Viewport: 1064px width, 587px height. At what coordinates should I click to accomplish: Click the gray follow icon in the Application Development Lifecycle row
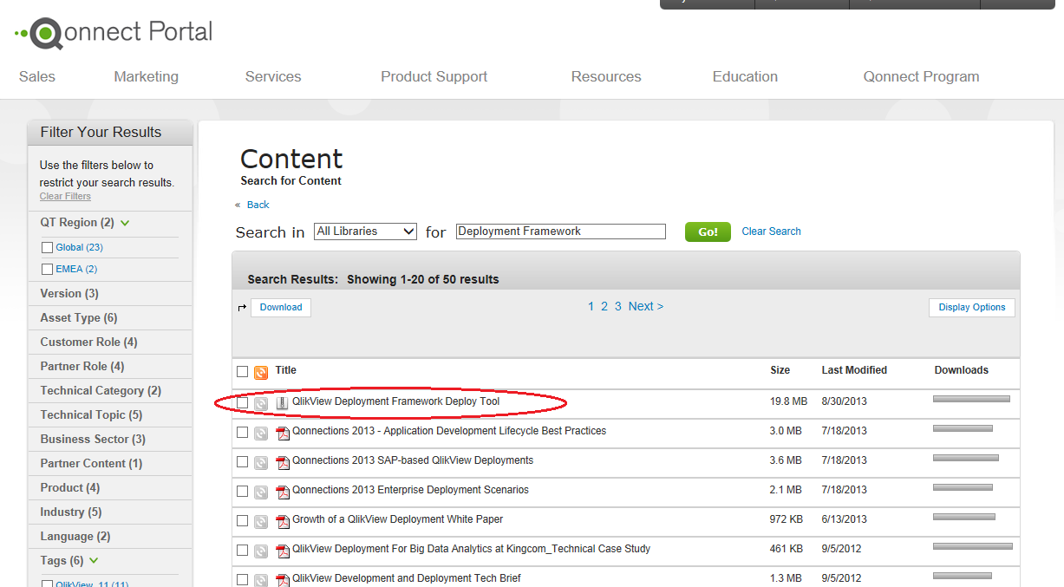pos(261,433)
